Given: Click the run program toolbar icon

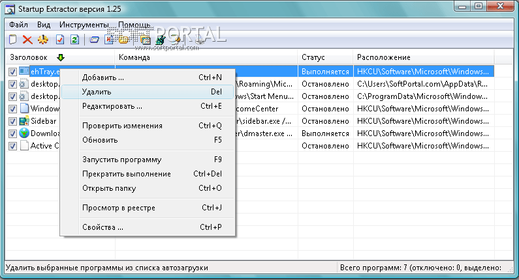Looking at the screenshot, I should 94,40.
